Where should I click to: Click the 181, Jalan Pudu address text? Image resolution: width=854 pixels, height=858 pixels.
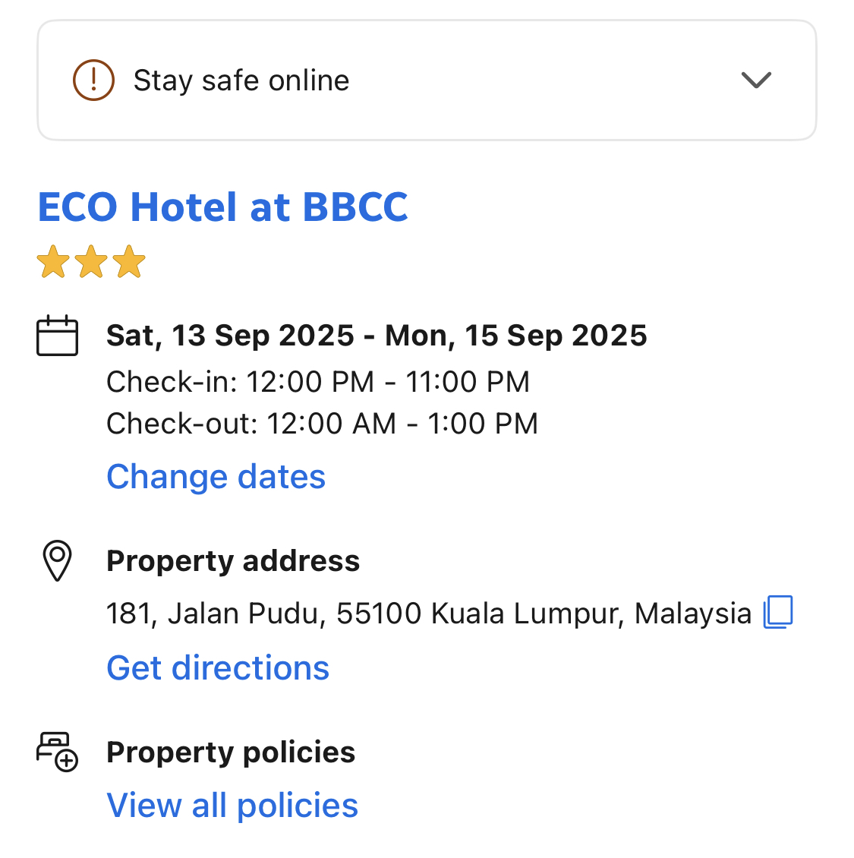click(429, 614)
